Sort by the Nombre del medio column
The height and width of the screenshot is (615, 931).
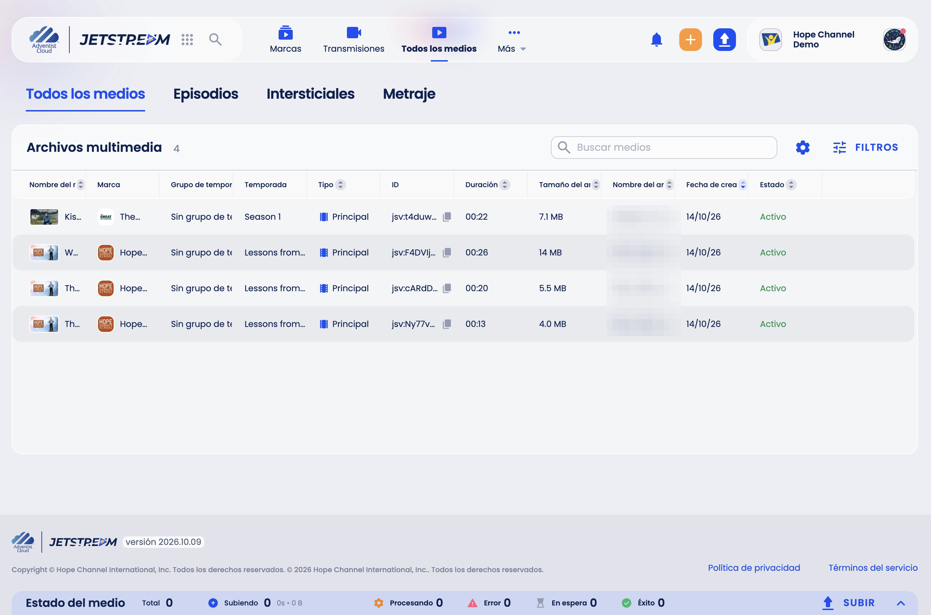coord(80,185)
